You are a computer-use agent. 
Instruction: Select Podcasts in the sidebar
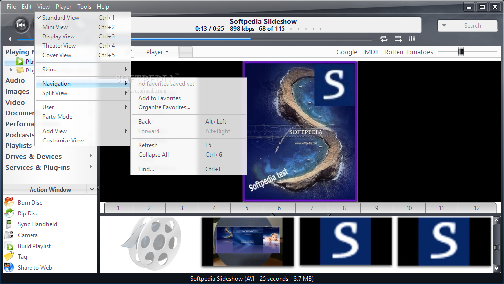click(20, 135)
